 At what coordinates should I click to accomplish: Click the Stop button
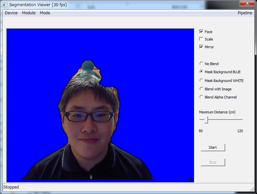click(213, 162)
